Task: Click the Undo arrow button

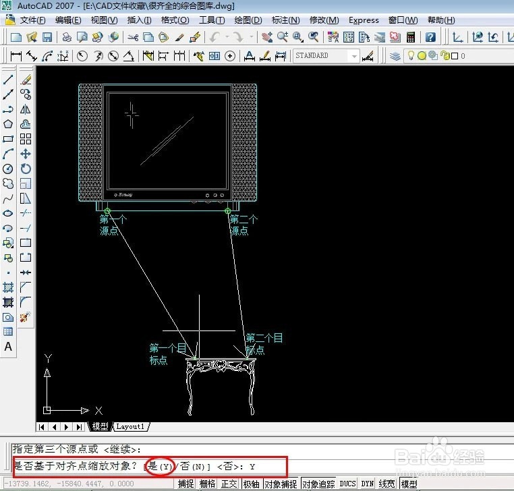Action: pos(215,37)
